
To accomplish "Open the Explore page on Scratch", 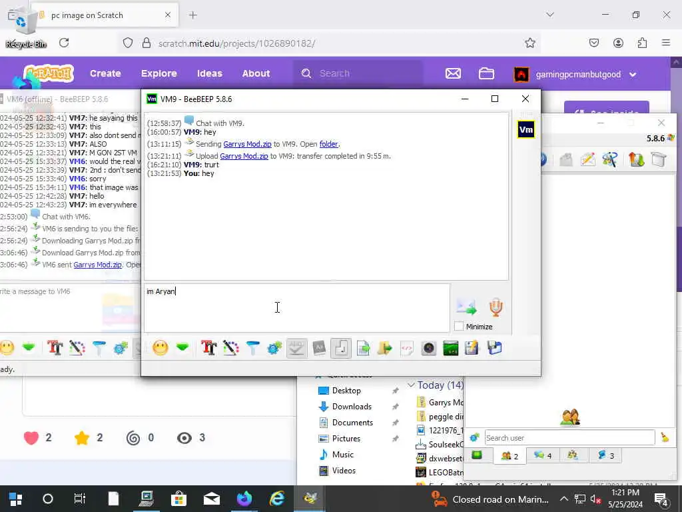I will pos(159,73).
